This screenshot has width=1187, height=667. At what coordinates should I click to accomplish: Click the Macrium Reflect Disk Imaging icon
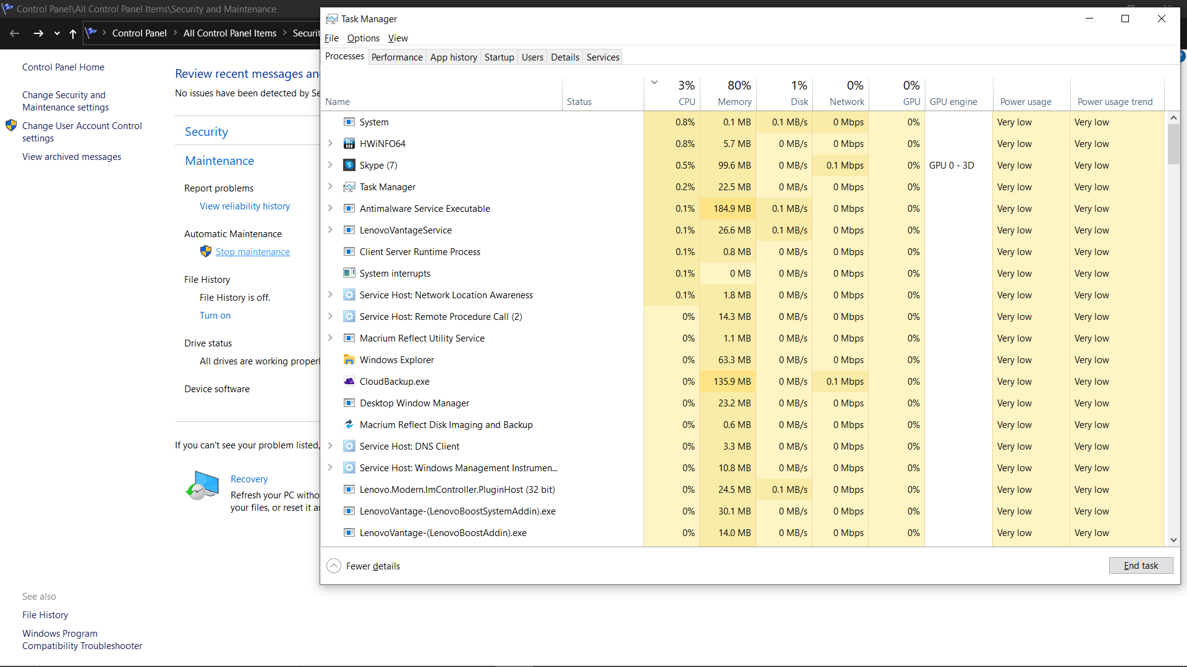[349, 425]
